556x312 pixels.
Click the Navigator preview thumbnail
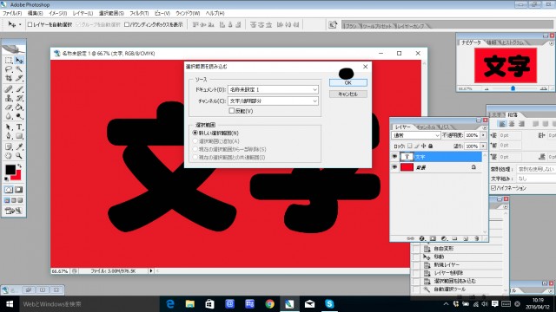506,66
